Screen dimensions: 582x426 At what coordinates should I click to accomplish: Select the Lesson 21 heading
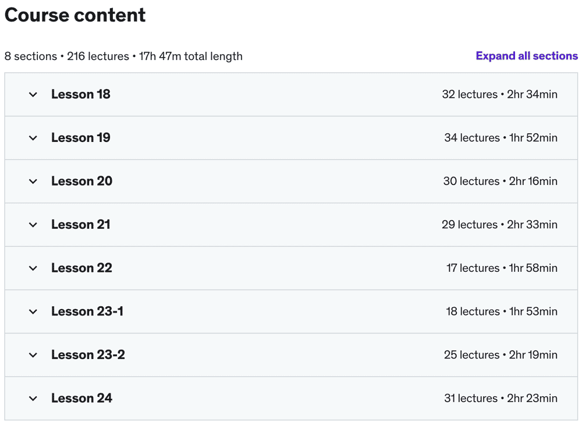click(81, 225)
